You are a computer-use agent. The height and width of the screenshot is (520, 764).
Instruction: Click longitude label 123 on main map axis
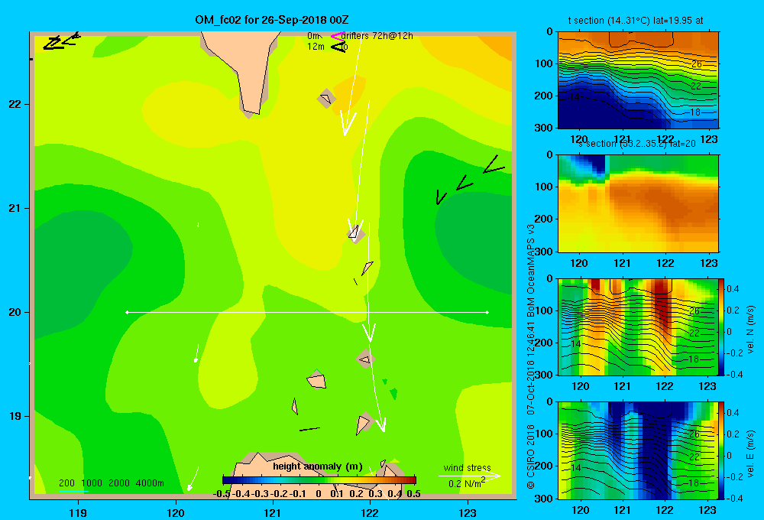click(x=468, y=512)
